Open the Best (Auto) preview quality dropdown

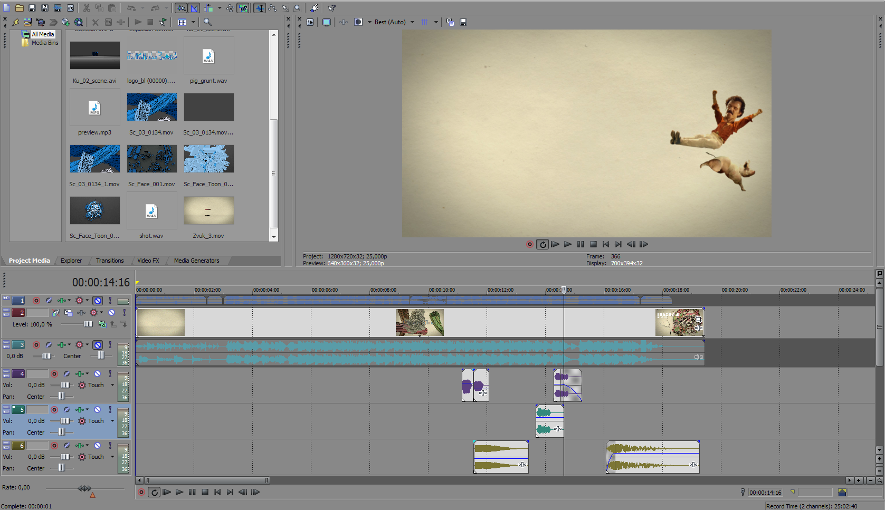412,22
